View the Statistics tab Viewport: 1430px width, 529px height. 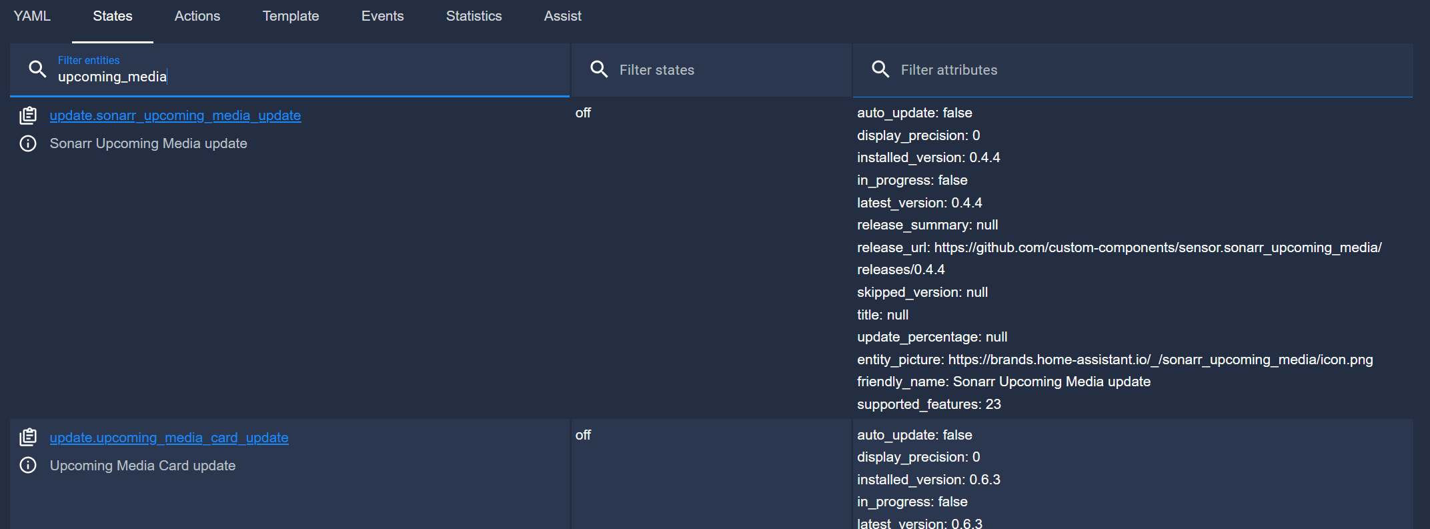tap(474, 16)
